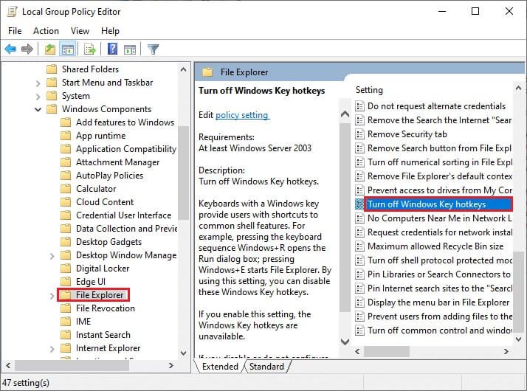Click the Filter funnel toolbar icon
The image size is (527, 391).
(x=153, y=49)
